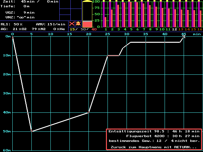Click the second crossed-out yellow warning icon
Screen dimensions: 203x152
(78, 24)
